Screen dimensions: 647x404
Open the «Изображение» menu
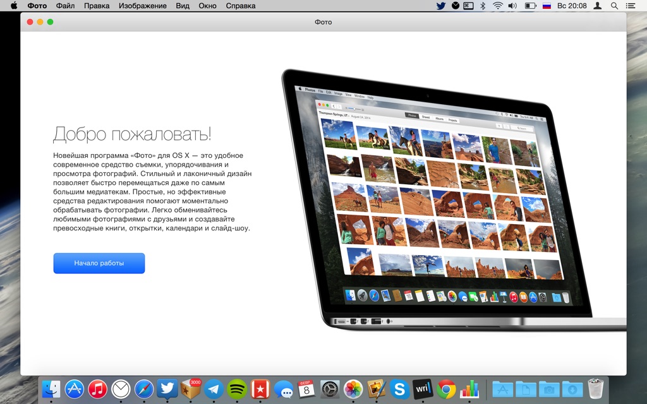pos(143,6)
